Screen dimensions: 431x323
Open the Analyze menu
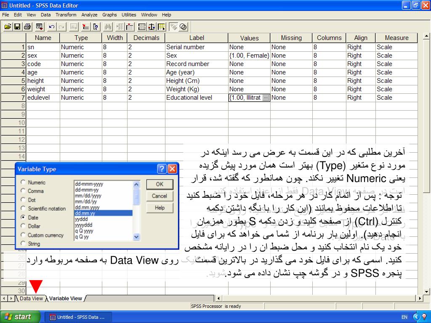[89, 15]
